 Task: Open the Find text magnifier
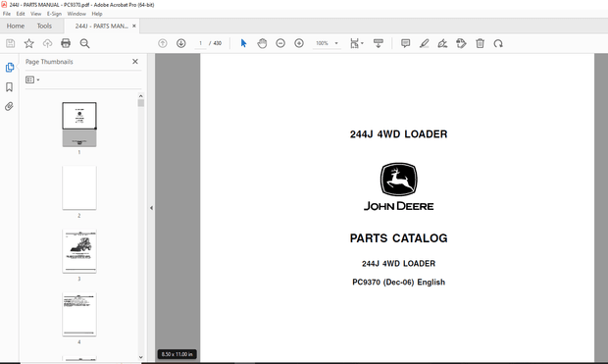84,43
